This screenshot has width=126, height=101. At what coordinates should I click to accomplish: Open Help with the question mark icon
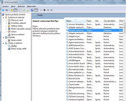tap(32, 10)
